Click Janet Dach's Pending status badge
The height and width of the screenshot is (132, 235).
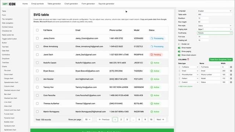(x=156, y=55)
